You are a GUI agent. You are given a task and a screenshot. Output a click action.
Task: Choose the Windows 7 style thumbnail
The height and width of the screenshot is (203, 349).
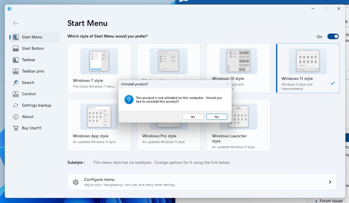pos(99,61)
